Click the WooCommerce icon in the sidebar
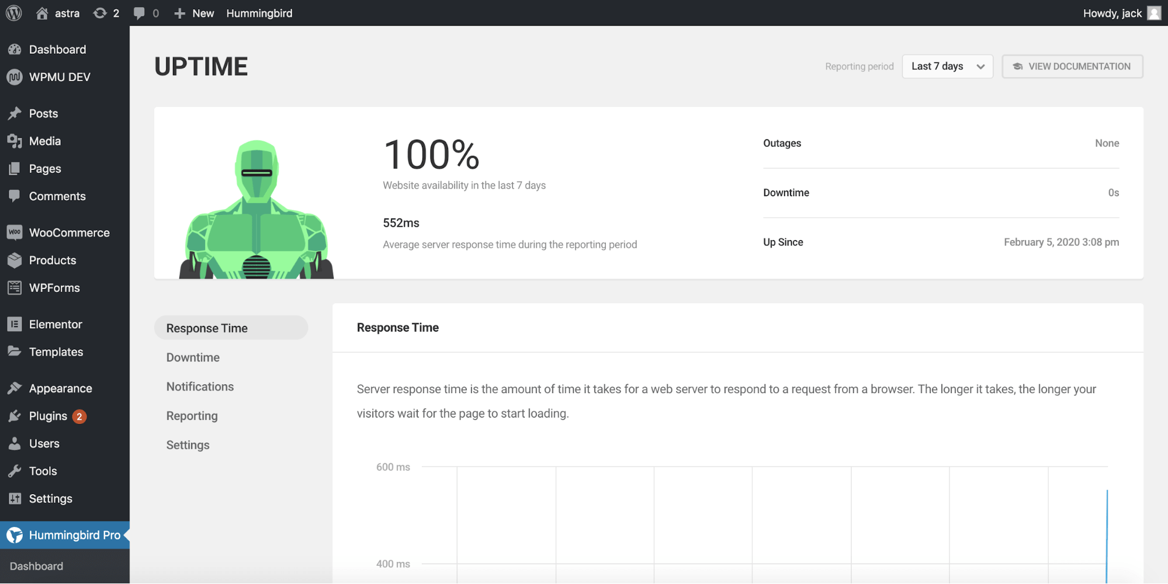The width and height of the screenshot is (1168, 584). pos(15,232)
